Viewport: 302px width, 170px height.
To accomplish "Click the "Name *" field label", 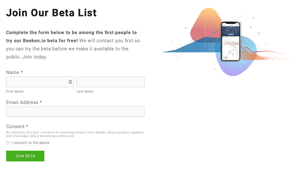I will (14, 73).
